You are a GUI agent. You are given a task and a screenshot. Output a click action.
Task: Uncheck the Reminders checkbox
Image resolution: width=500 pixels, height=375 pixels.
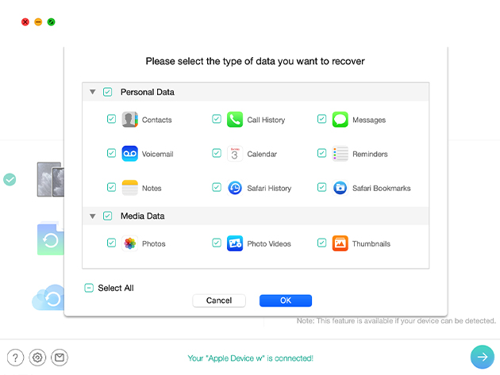(321, 153)
